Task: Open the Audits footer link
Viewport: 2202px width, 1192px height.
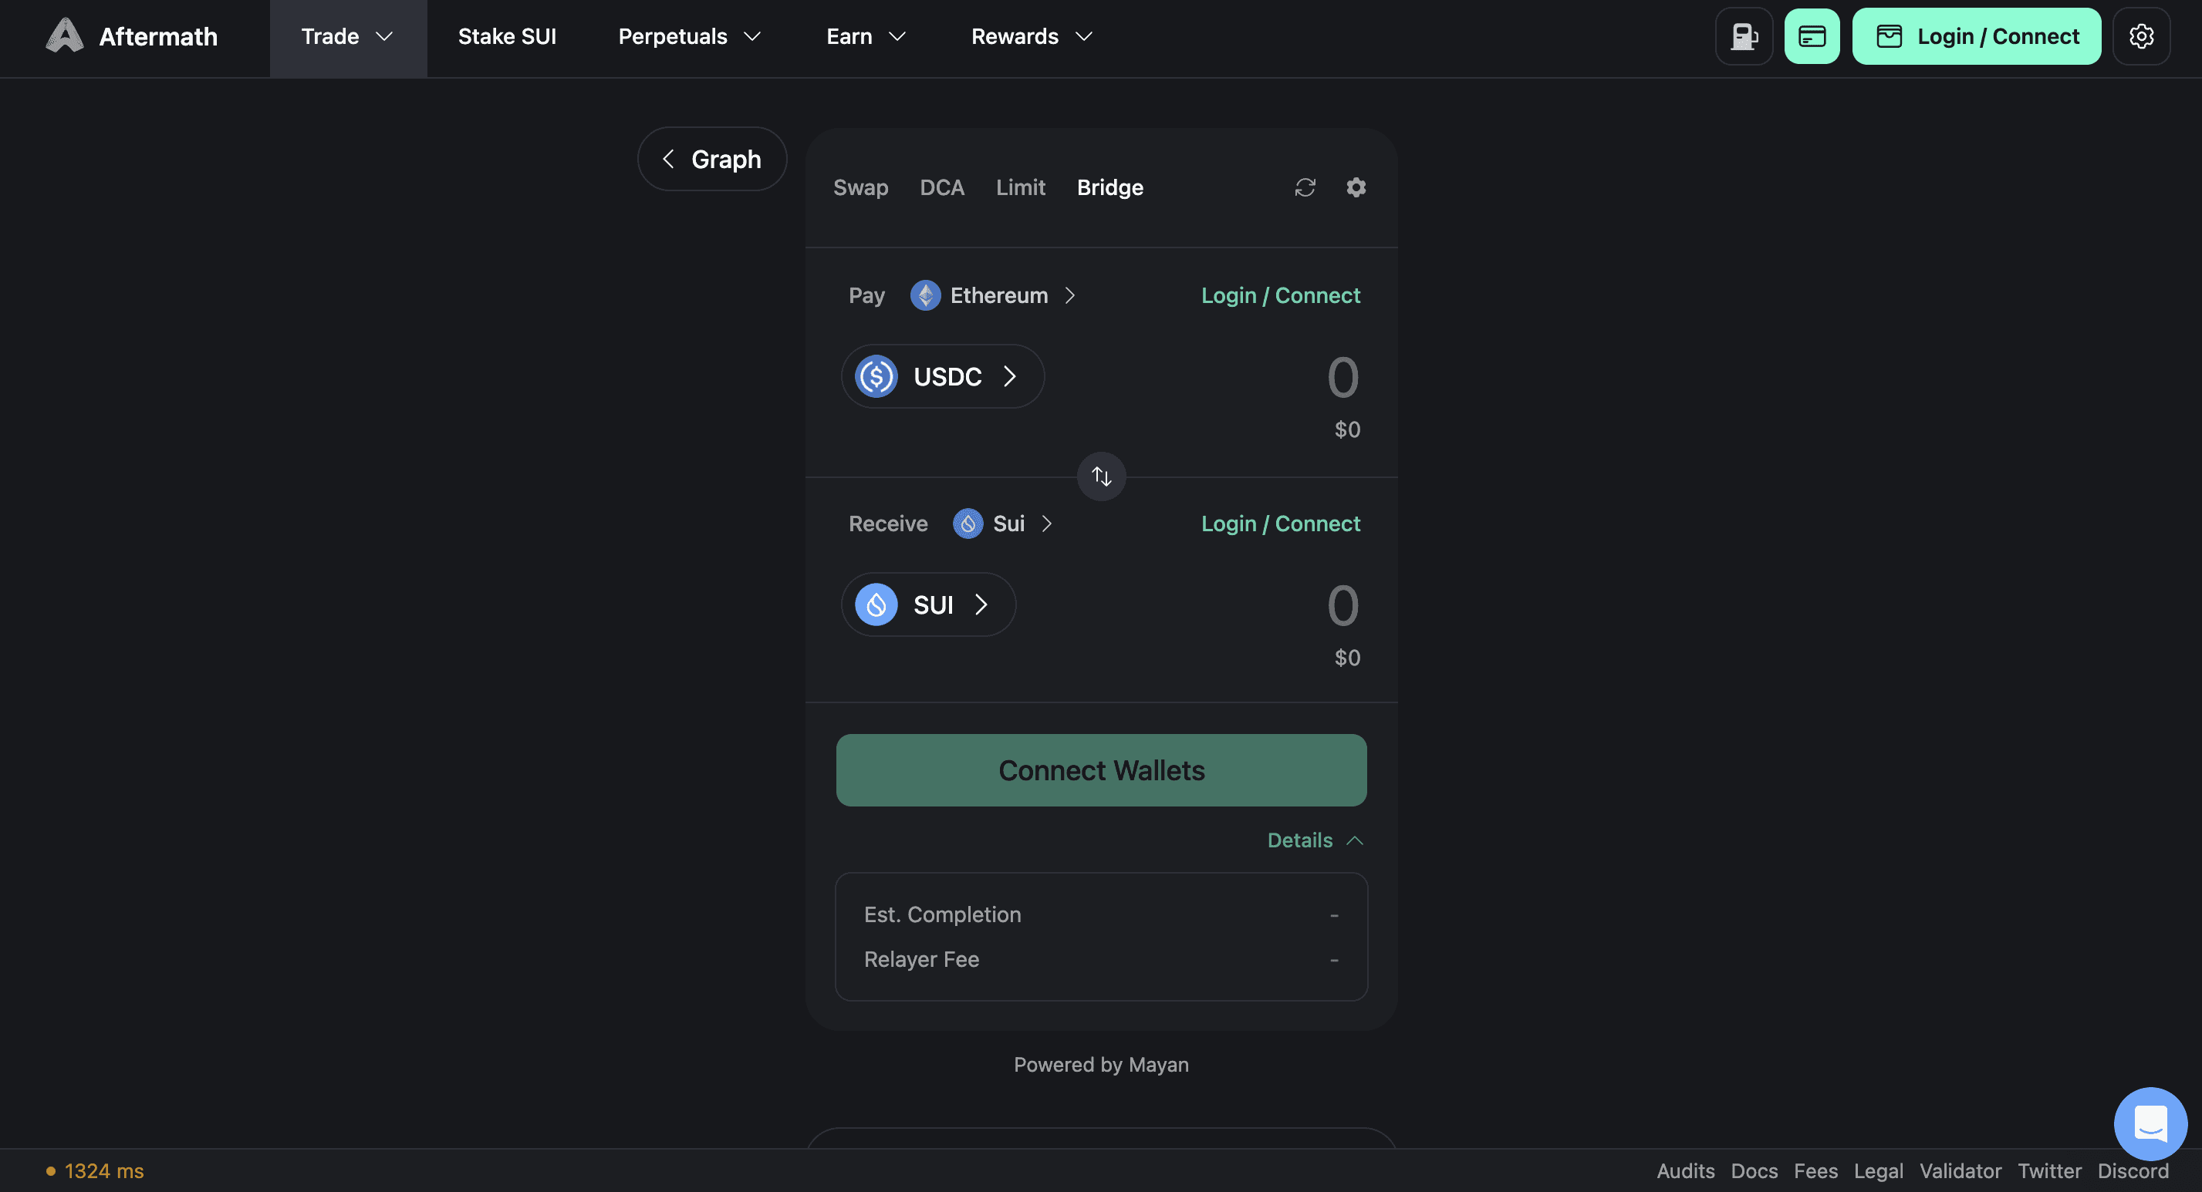Action: [1685, 1170]
